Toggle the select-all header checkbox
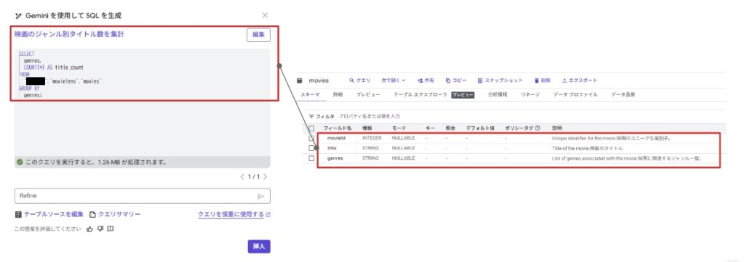745x262 pixels. [x=311, y=128]
